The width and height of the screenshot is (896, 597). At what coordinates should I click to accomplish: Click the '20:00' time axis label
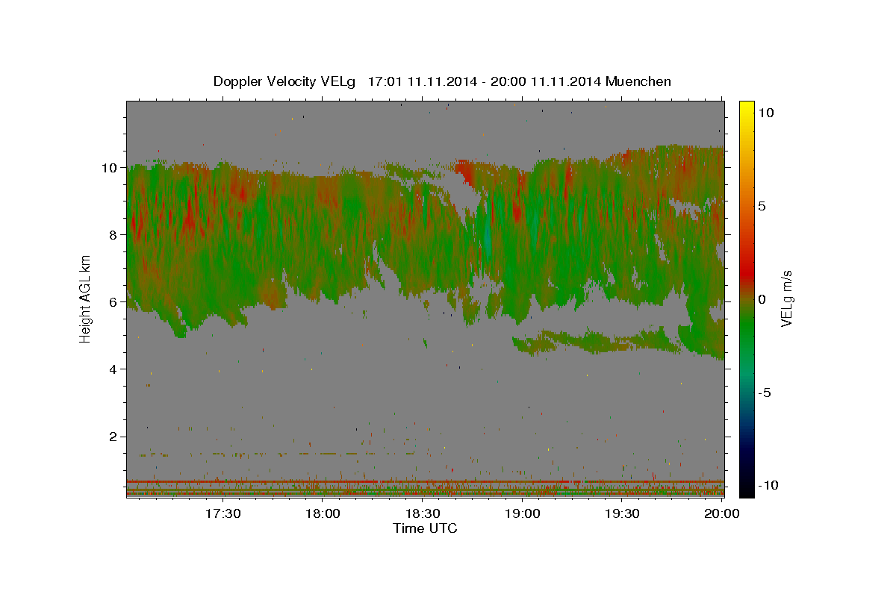(x=723, y=514)
